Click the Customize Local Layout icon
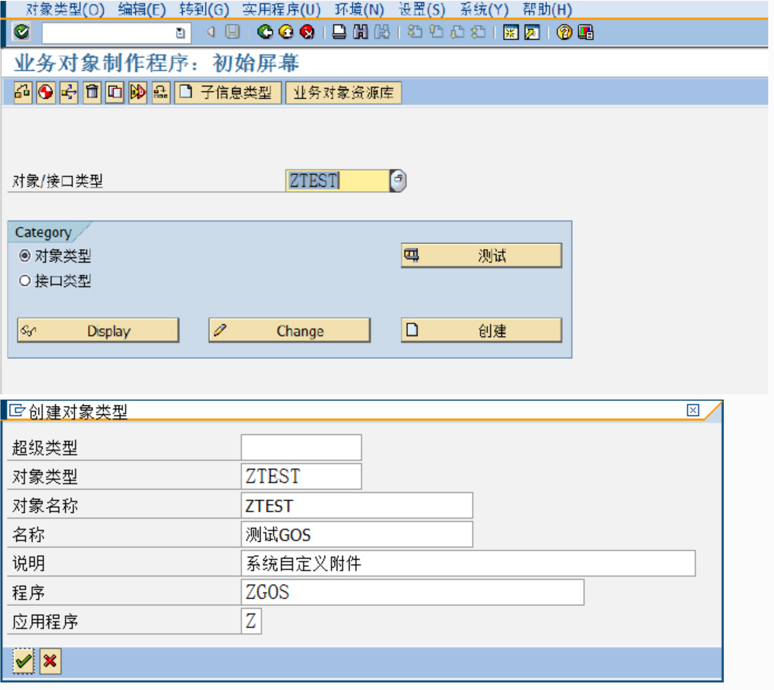 (x=585, y=32)
